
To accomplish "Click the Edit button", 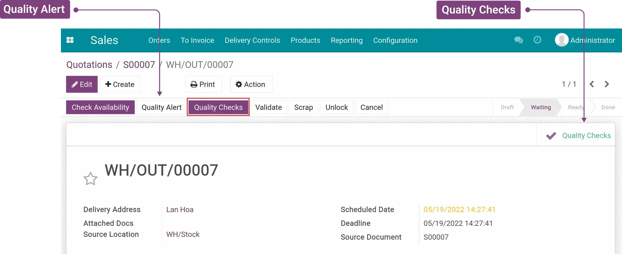I will (82, 84).
